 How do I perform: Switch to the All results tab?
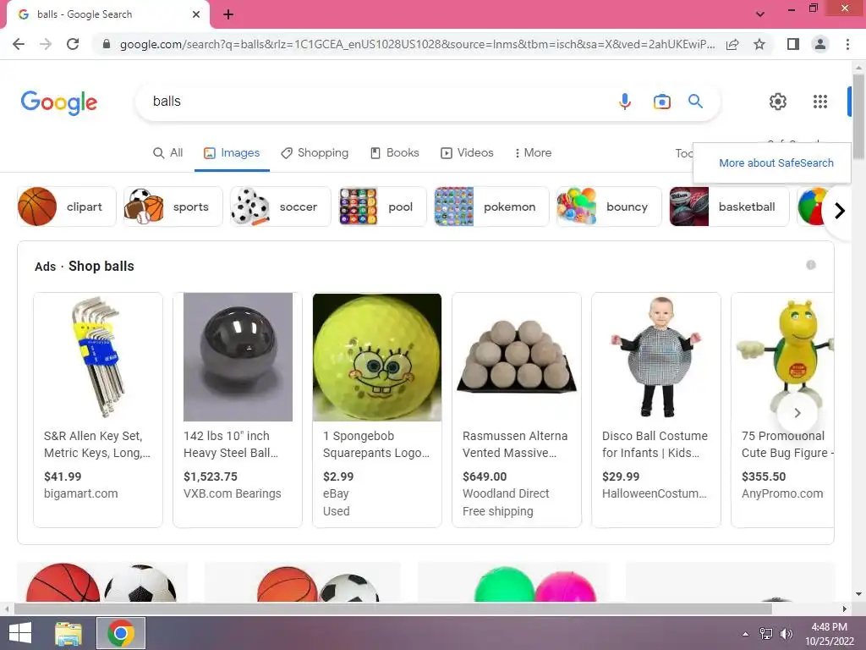tap(168, 153)
